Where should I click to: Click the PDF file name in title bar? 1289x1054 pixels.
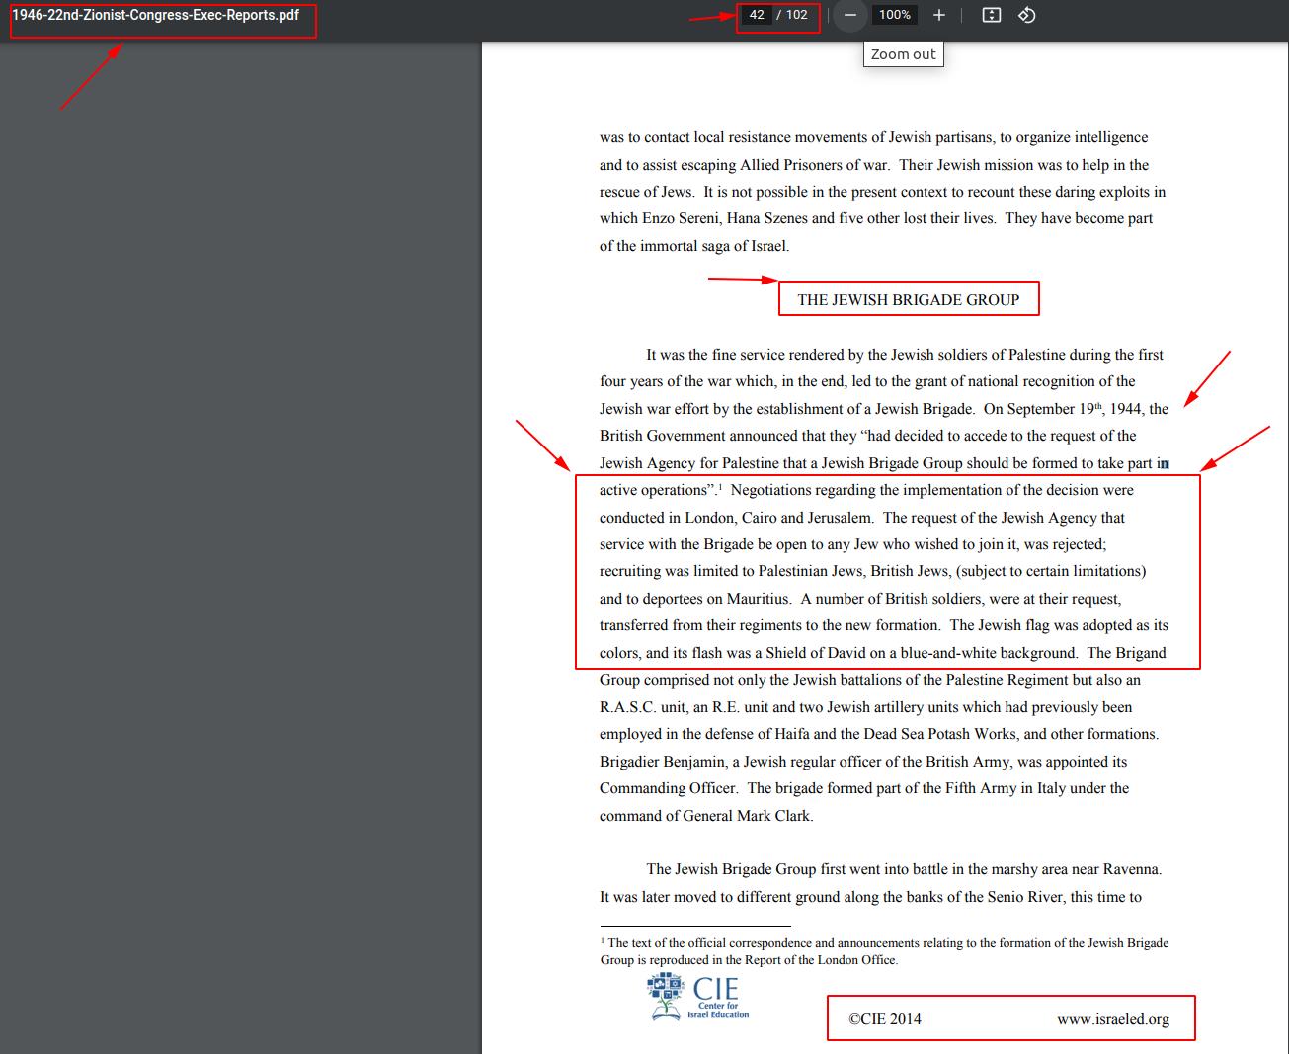click(156, 15)
